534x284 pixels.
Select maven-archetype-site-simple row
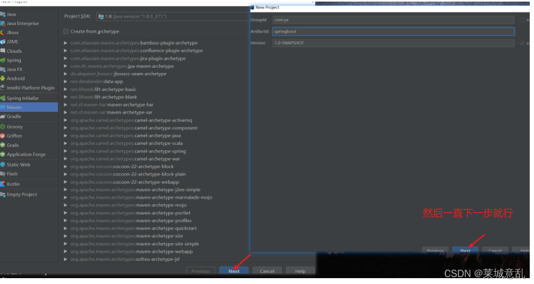point(135,244)
